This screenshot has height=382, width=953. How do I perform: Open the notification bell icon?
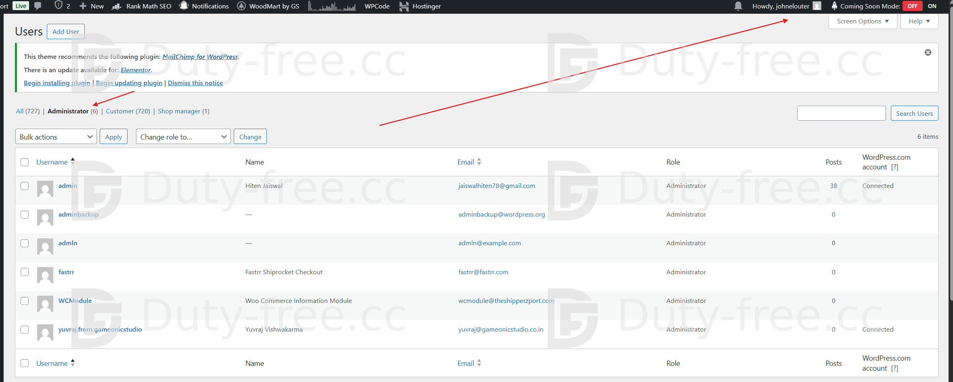click(738, 6)
